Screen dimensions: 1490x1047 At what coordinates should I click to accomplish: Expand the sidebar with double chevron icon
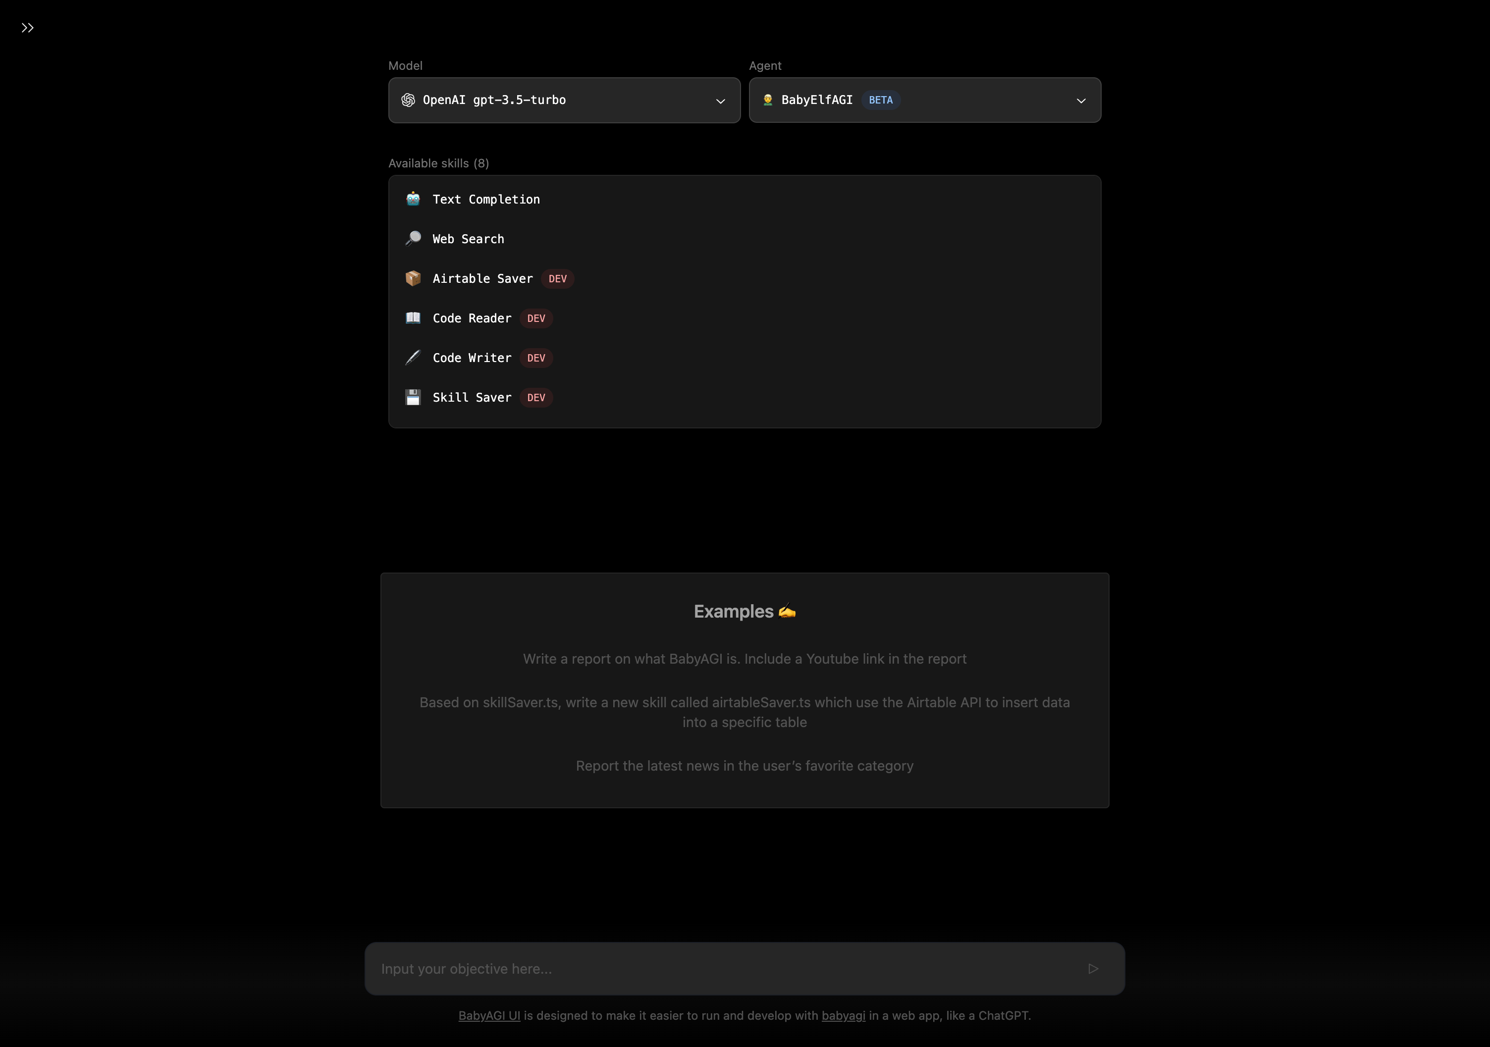[x=27, y=28]
